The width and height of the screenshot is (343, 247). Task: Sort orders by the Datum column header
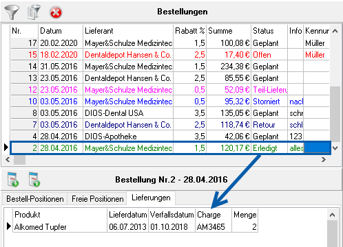61,31
